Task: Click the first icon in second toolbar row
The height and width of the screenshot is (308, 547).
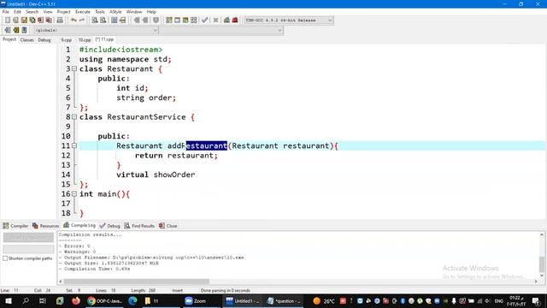Action: click(8, 31)
